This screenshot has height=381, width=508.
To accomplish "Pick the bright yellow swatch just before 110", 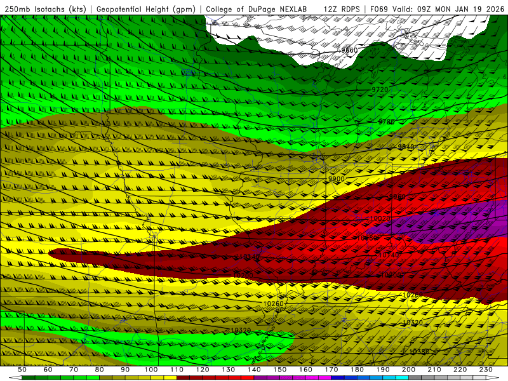I will pyautogui.click(x=170, y=378).
